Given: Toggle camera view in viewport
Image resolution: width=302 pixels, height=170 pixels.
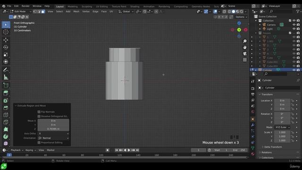Looking at the screenshot, I should pyautogui.click(x=245, y=53).
